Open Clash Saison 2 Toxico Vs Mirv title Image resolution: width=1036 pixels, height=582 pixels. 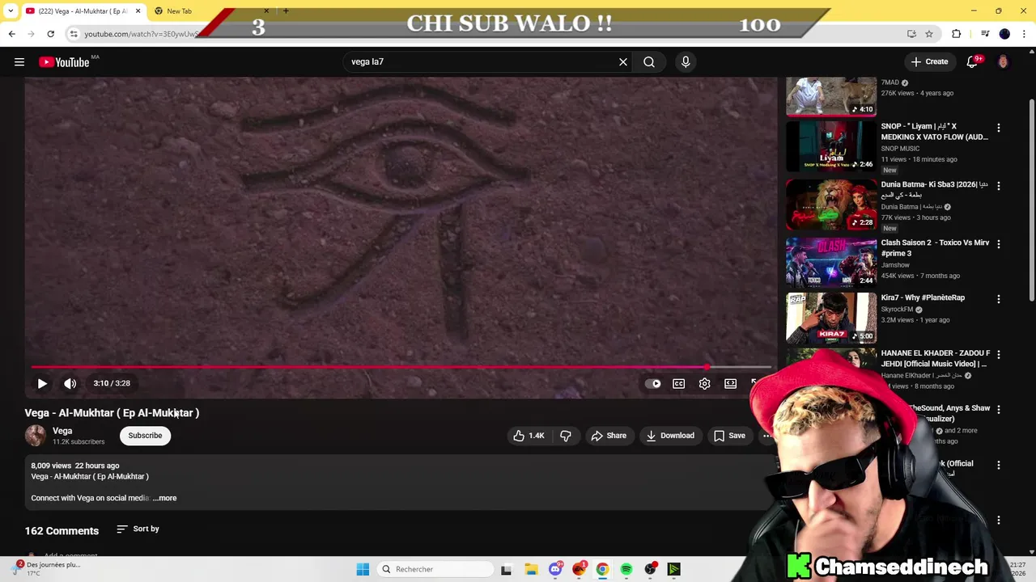click(935, 248)
